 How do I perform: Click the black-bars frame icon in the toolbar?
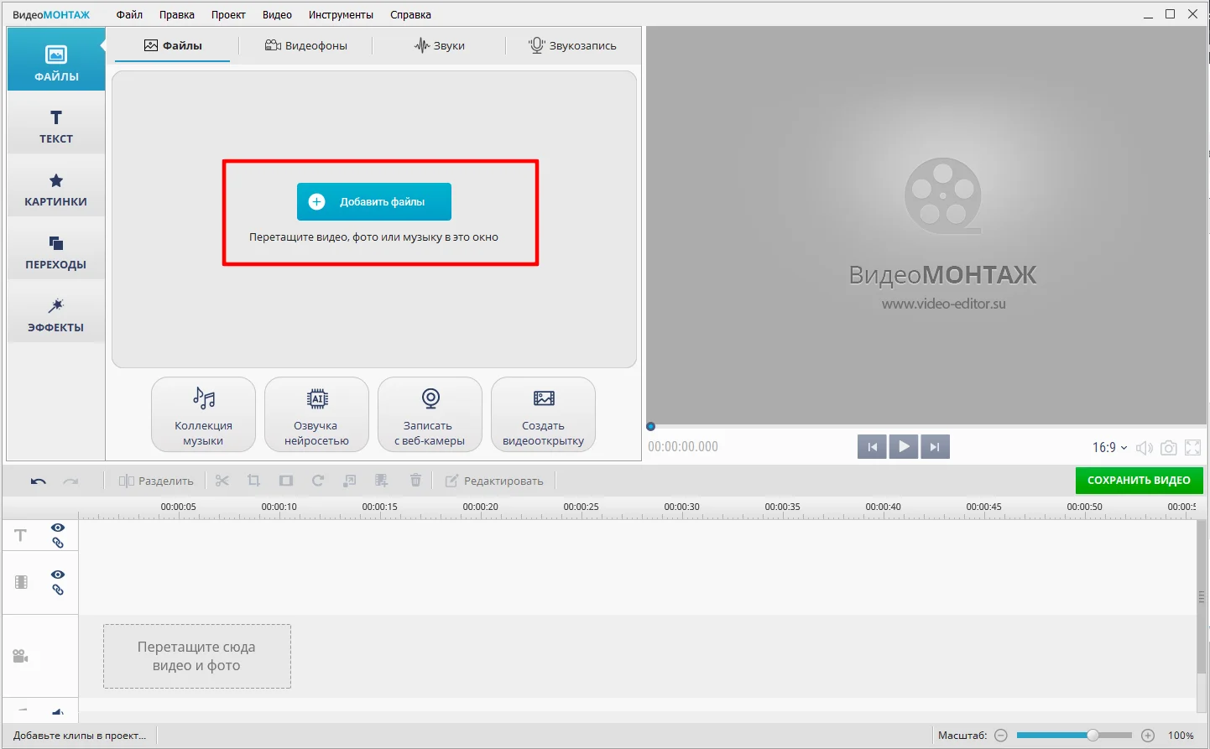[x=286, y=481]
